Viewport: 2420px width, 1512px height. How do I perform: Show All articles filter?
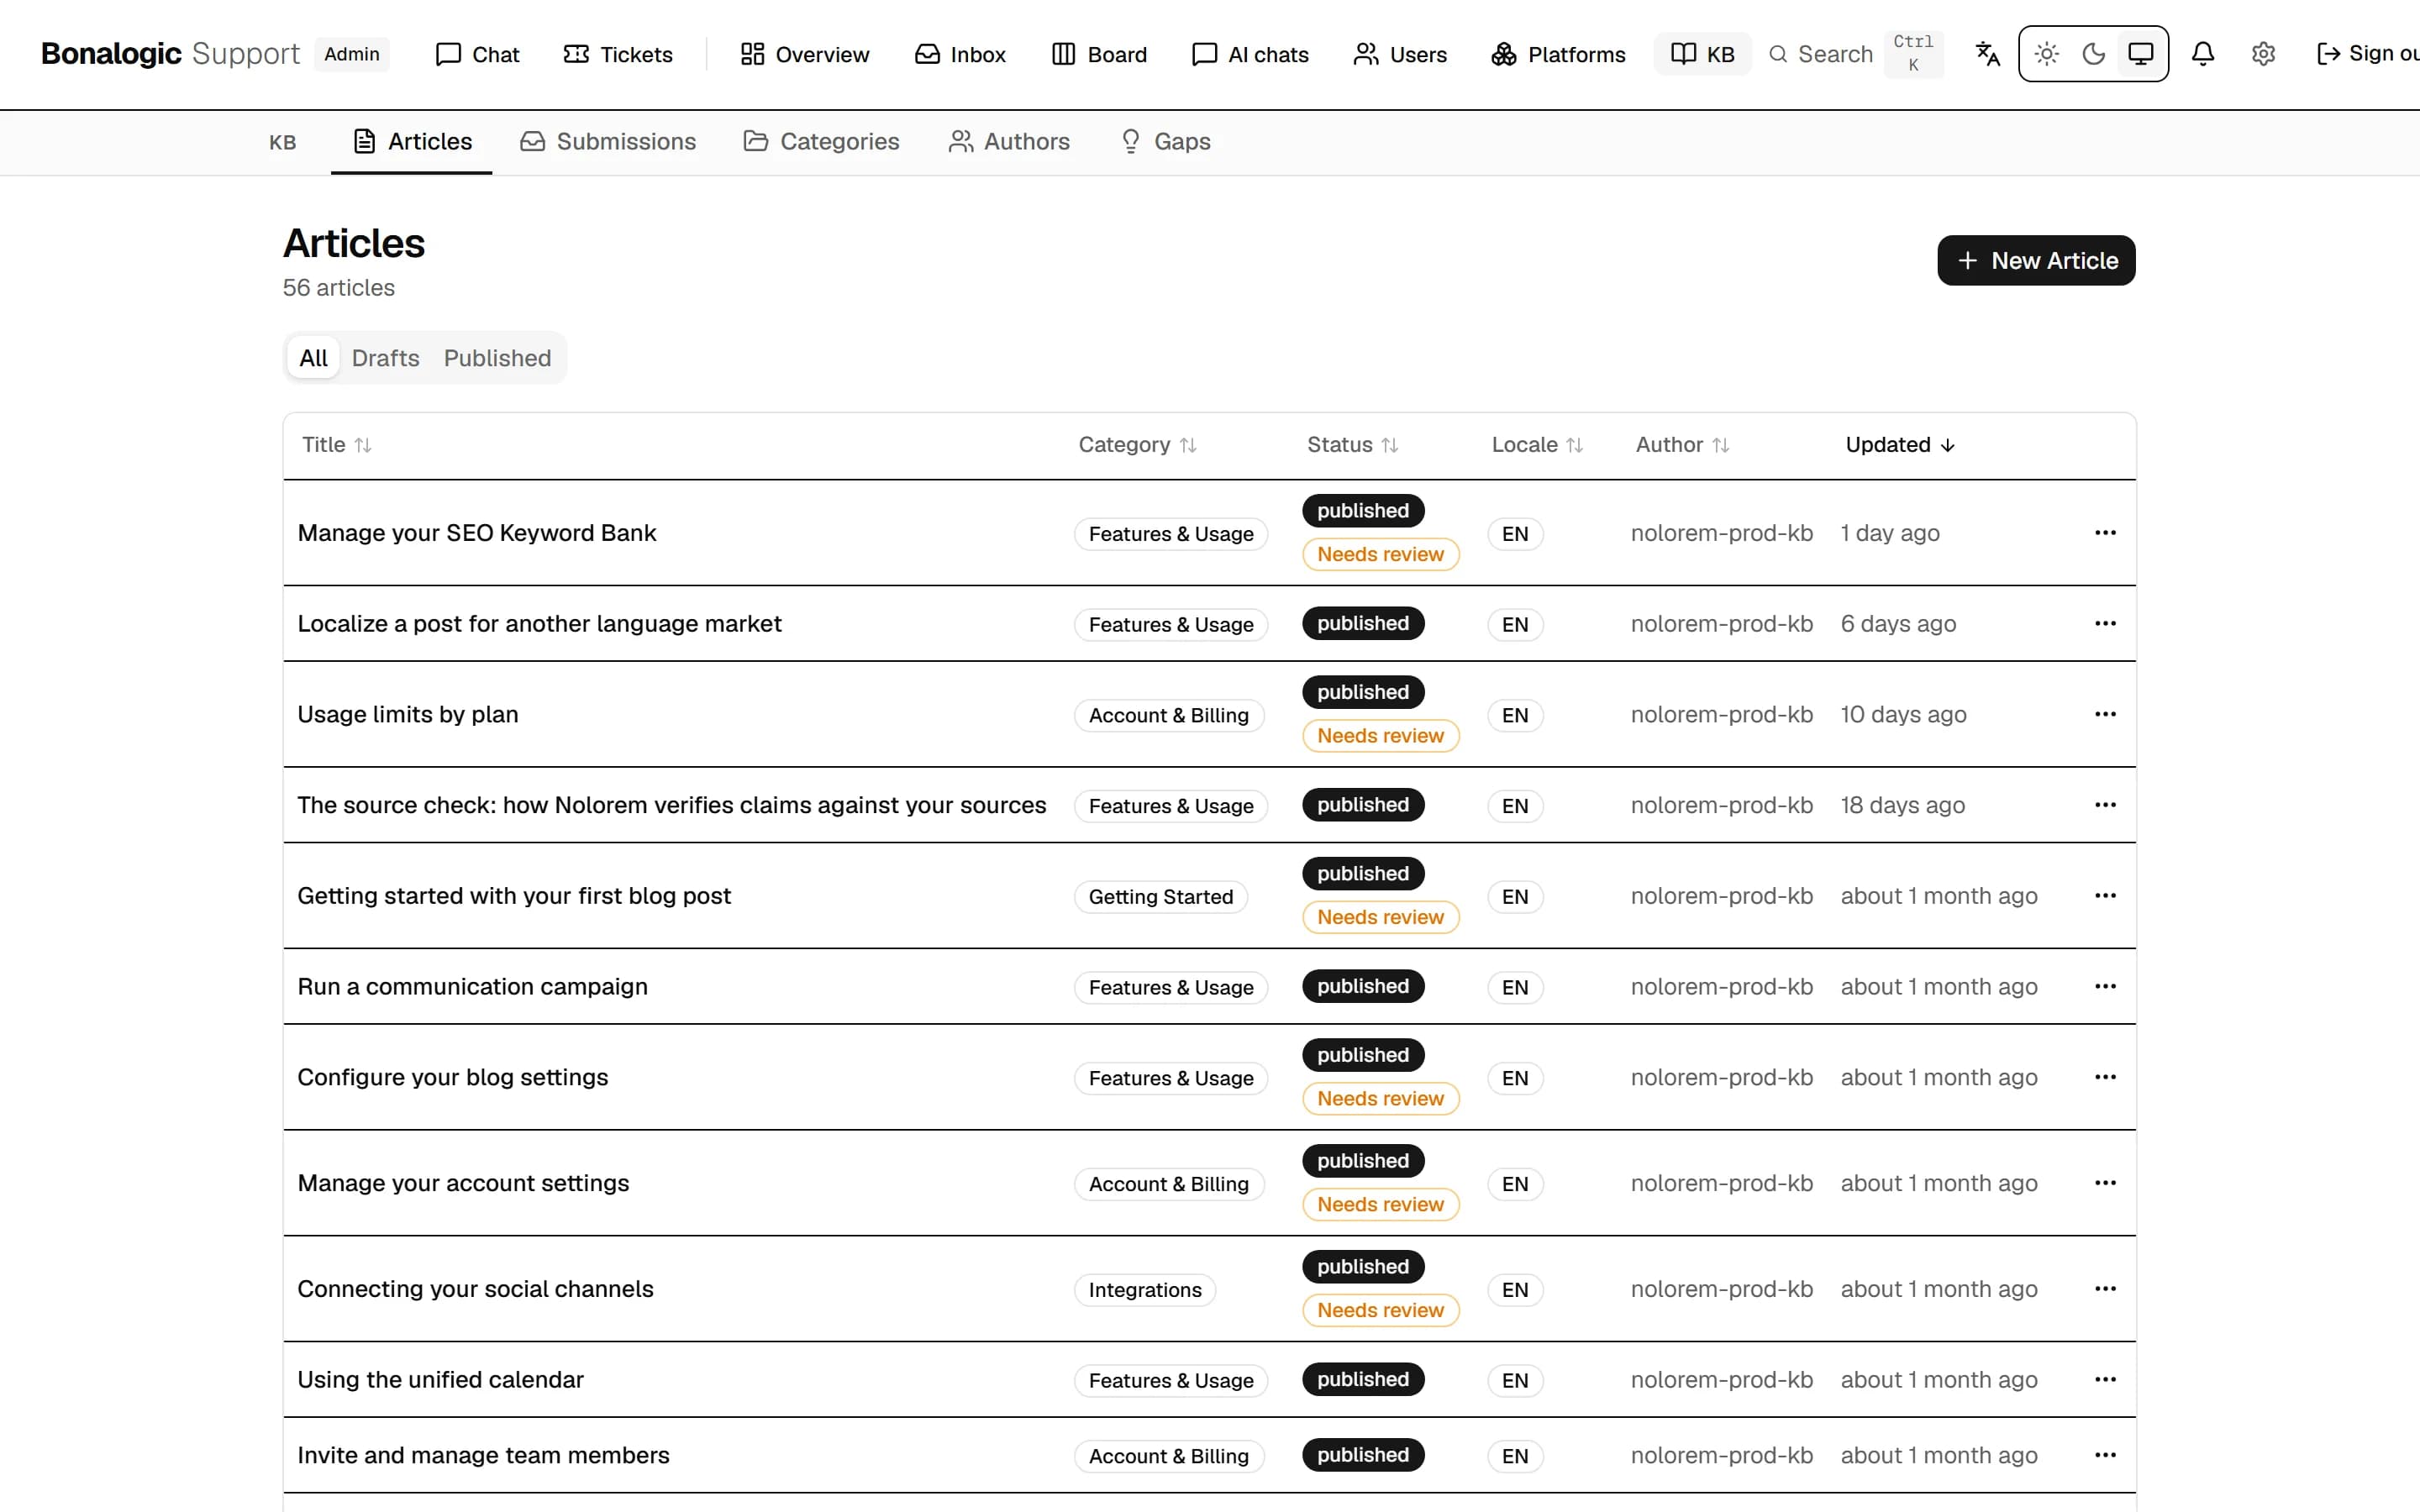[x=313, y=358]
